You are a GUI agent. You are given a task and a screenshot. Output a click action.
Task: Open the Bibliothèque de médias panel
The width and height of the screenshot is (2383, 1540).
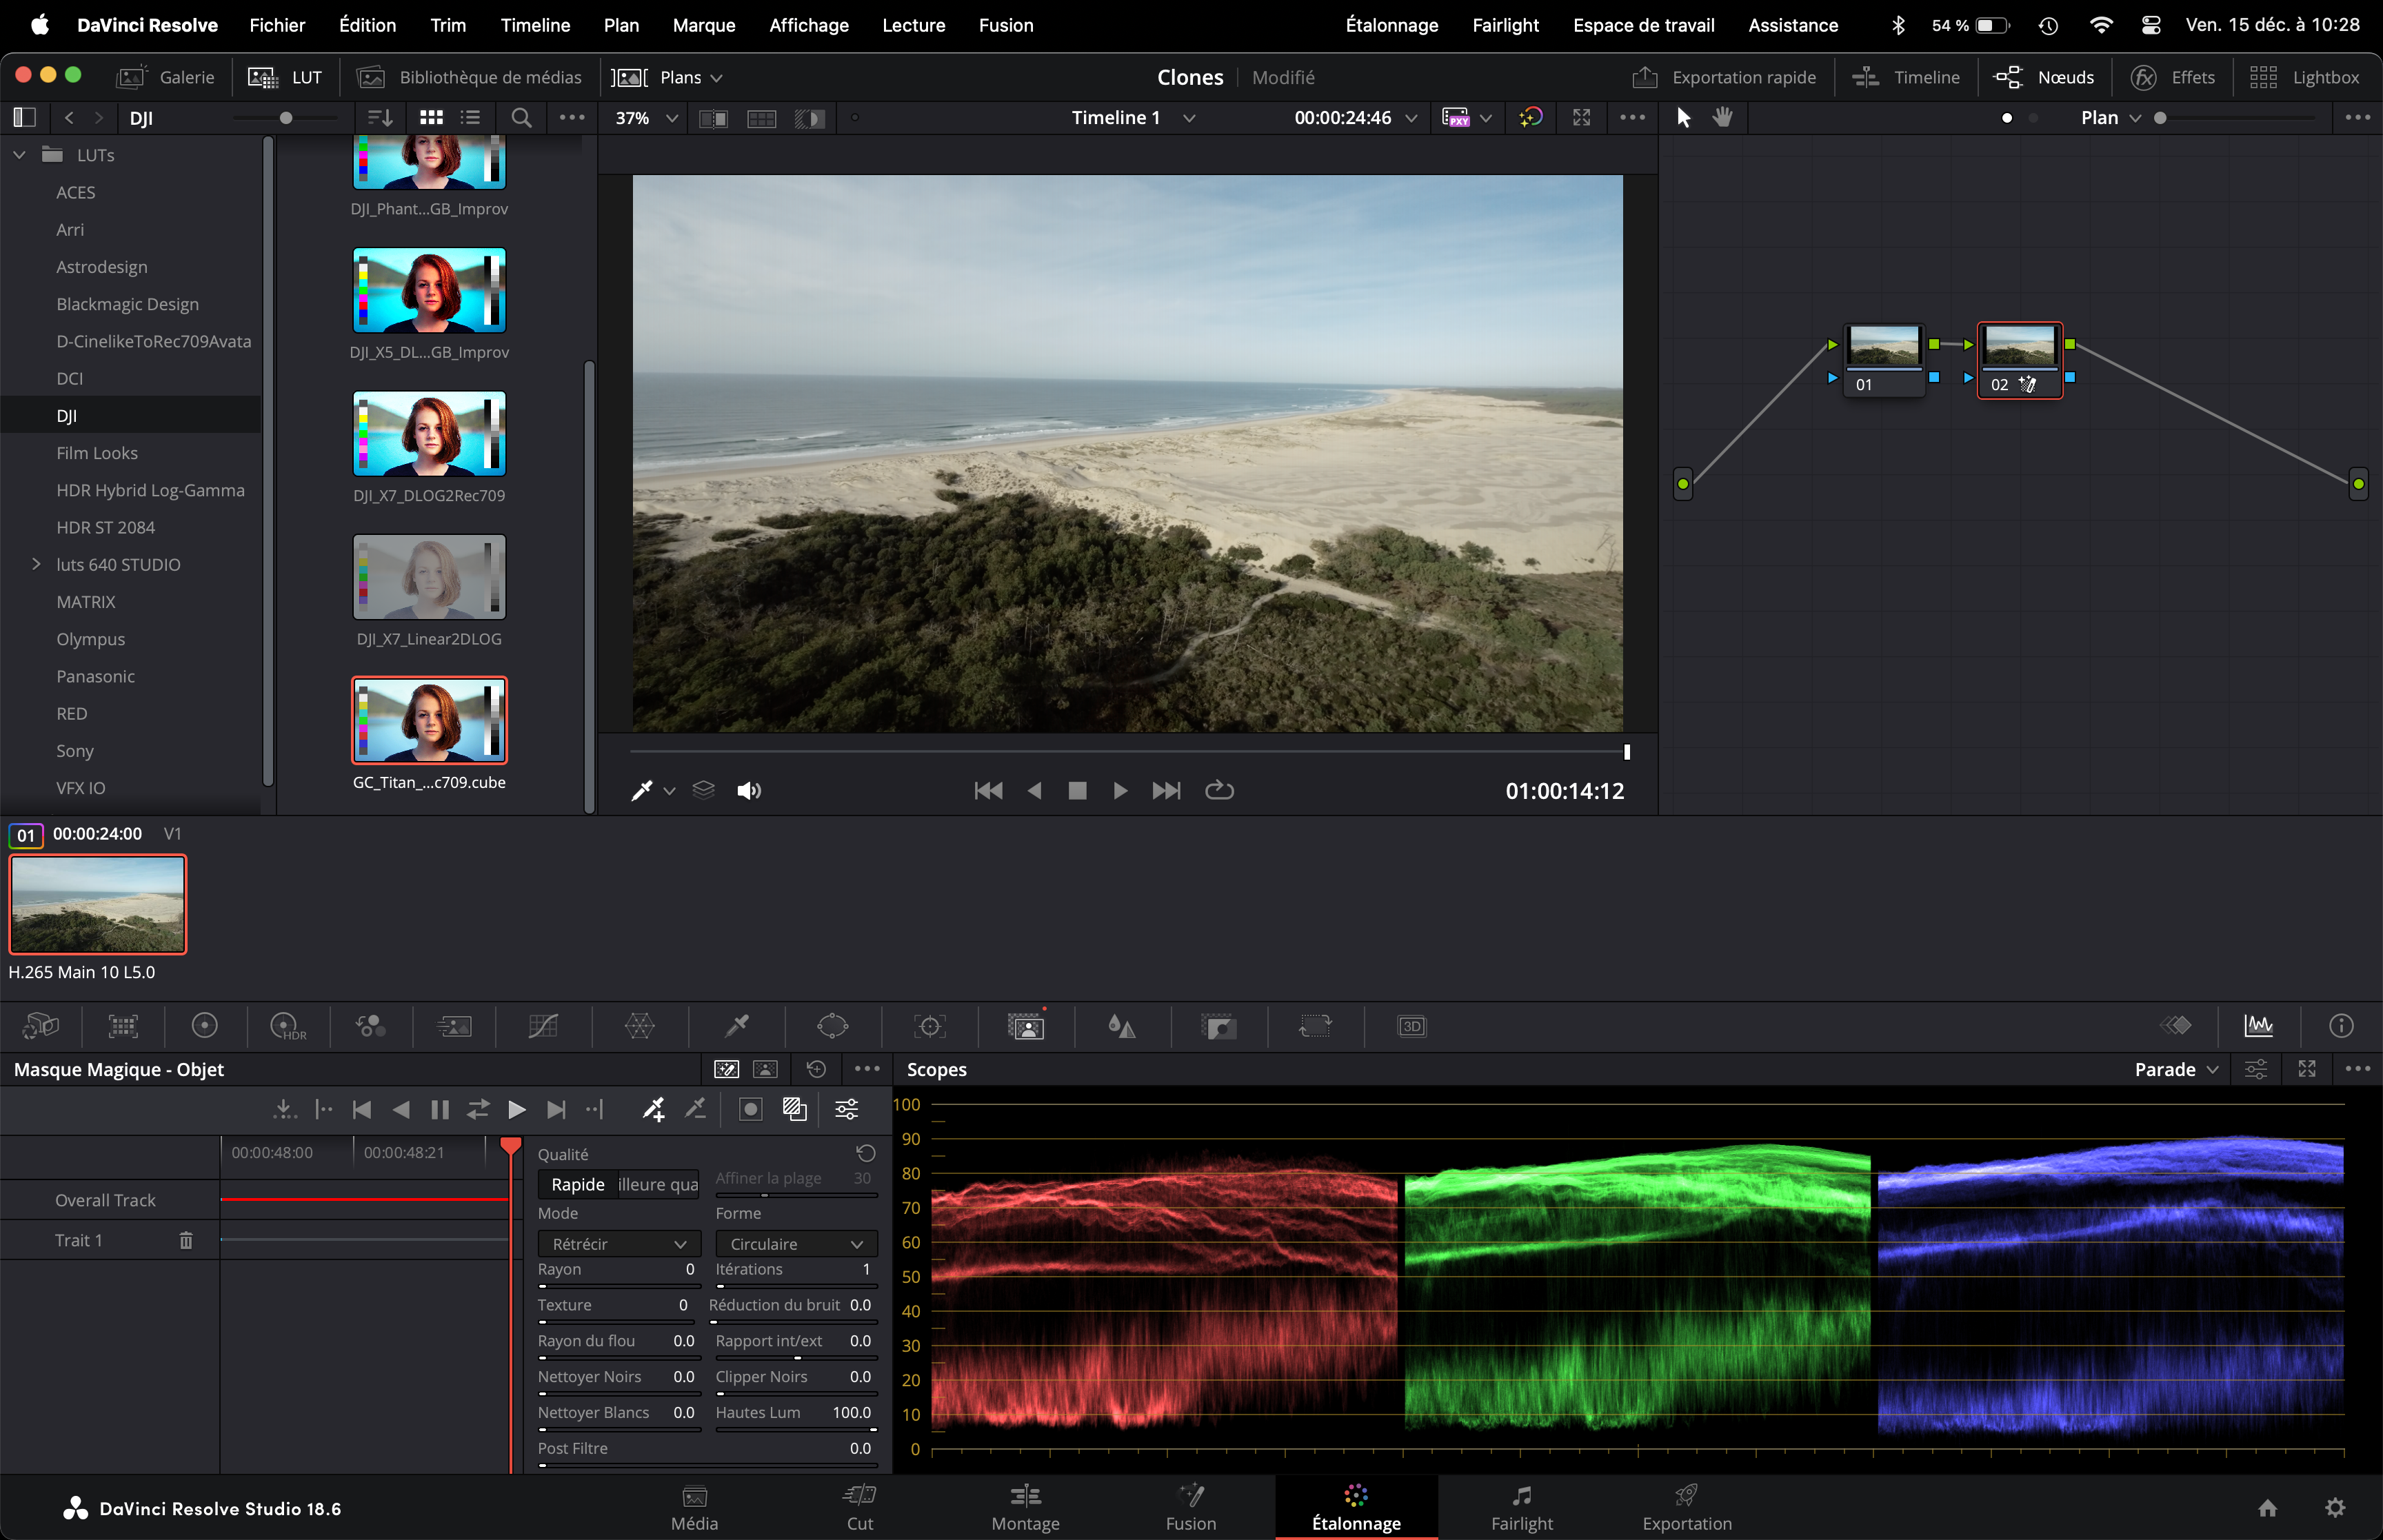coord(470,77)
